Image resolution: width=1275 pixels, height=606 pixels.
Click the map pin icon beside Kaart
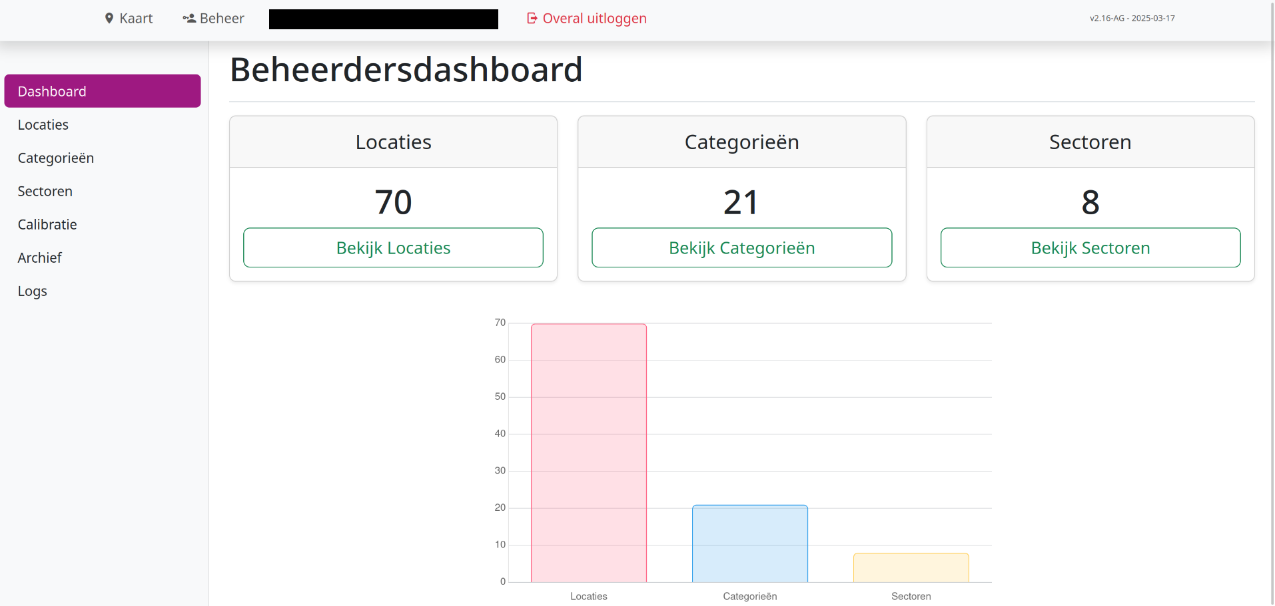coord(109,19)
